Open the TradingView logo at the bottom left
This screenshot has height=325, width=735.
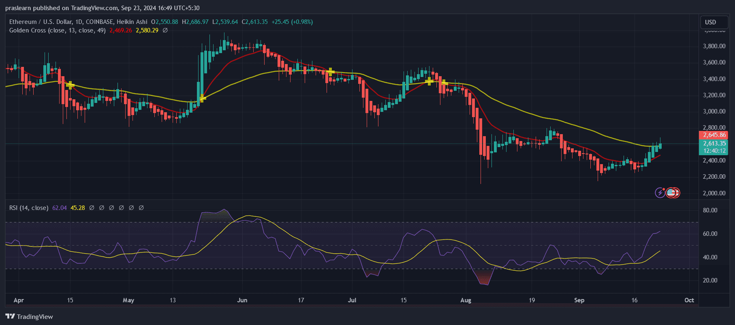pyautogui.click(x=29, y=316)
